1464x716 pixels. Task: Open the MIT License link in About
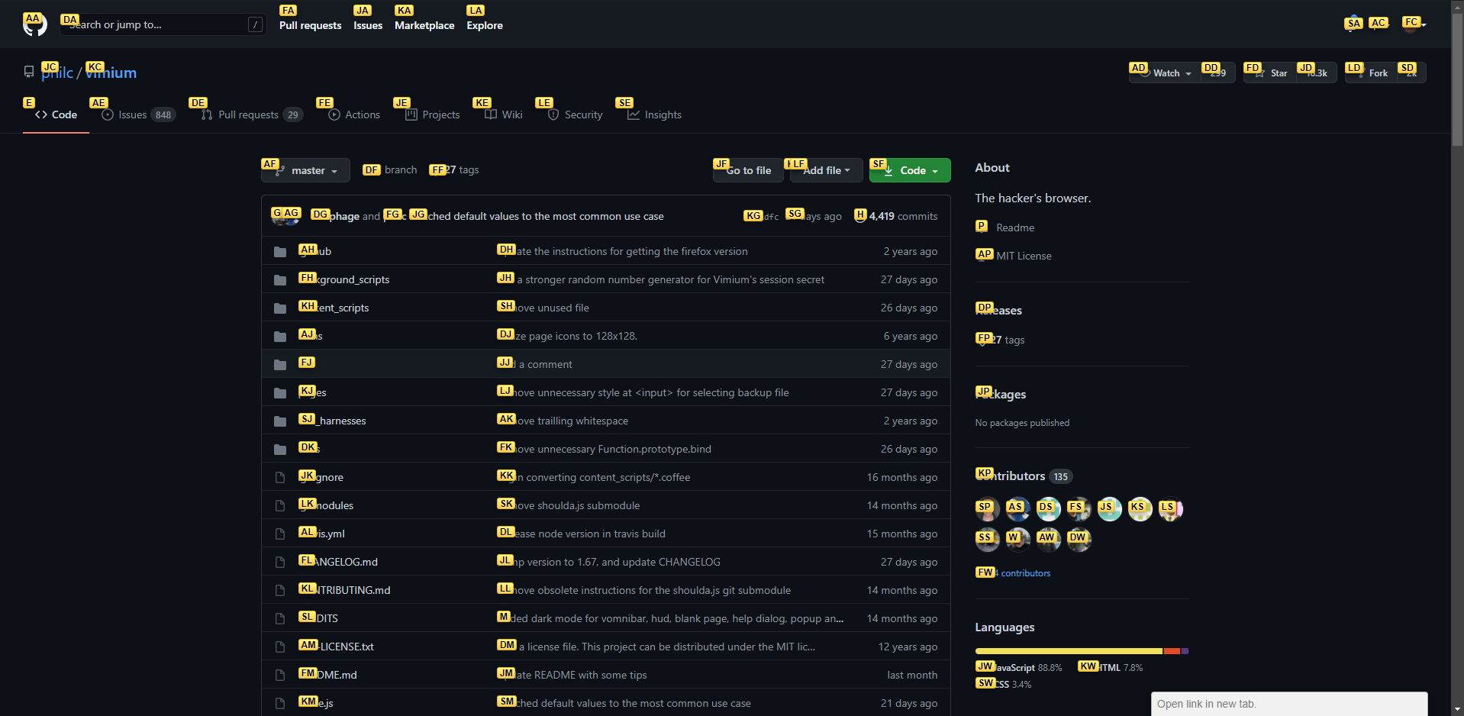coord(1014,256)
